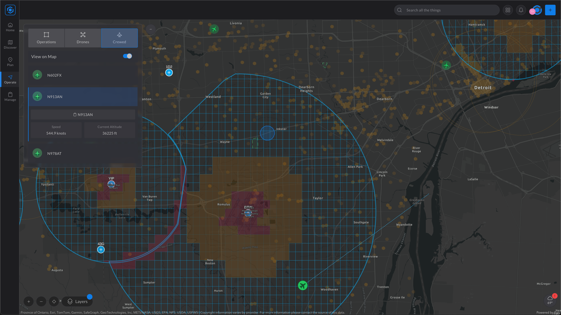Toggle the View on Map switch
Viewport: 561px width, 315px height.
pos(127,56)
